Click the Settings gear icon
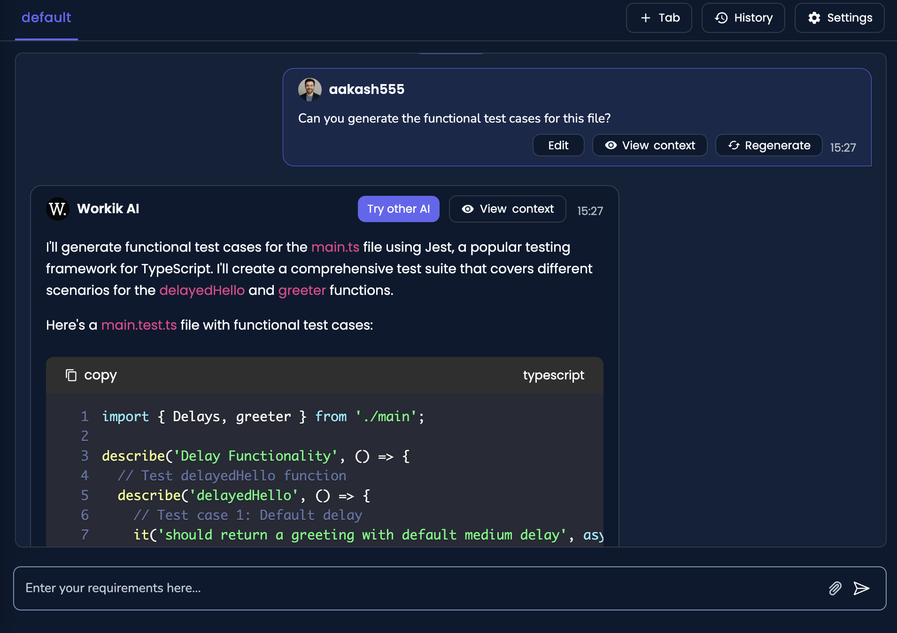 [x=814, y=18]
